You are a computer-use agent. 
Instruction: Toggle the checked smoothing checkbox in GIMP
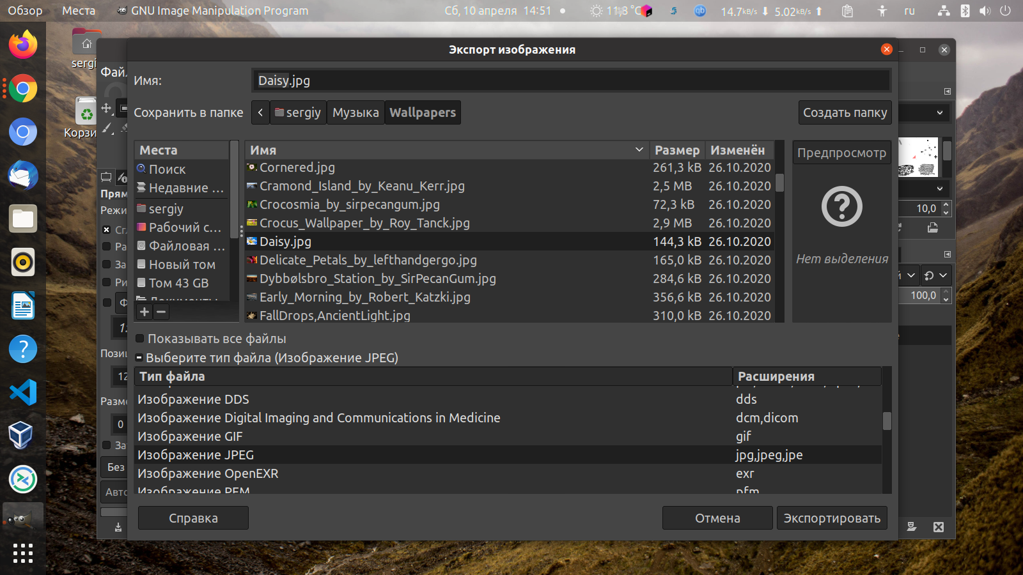(107, 229)
